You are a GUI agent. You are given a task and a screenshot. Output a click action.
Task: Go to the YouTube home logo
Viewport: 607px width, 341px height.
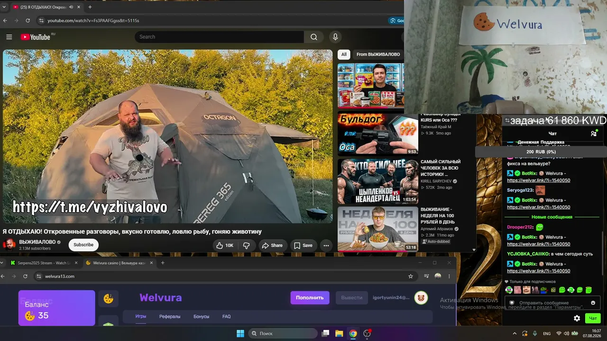(35, 37)
